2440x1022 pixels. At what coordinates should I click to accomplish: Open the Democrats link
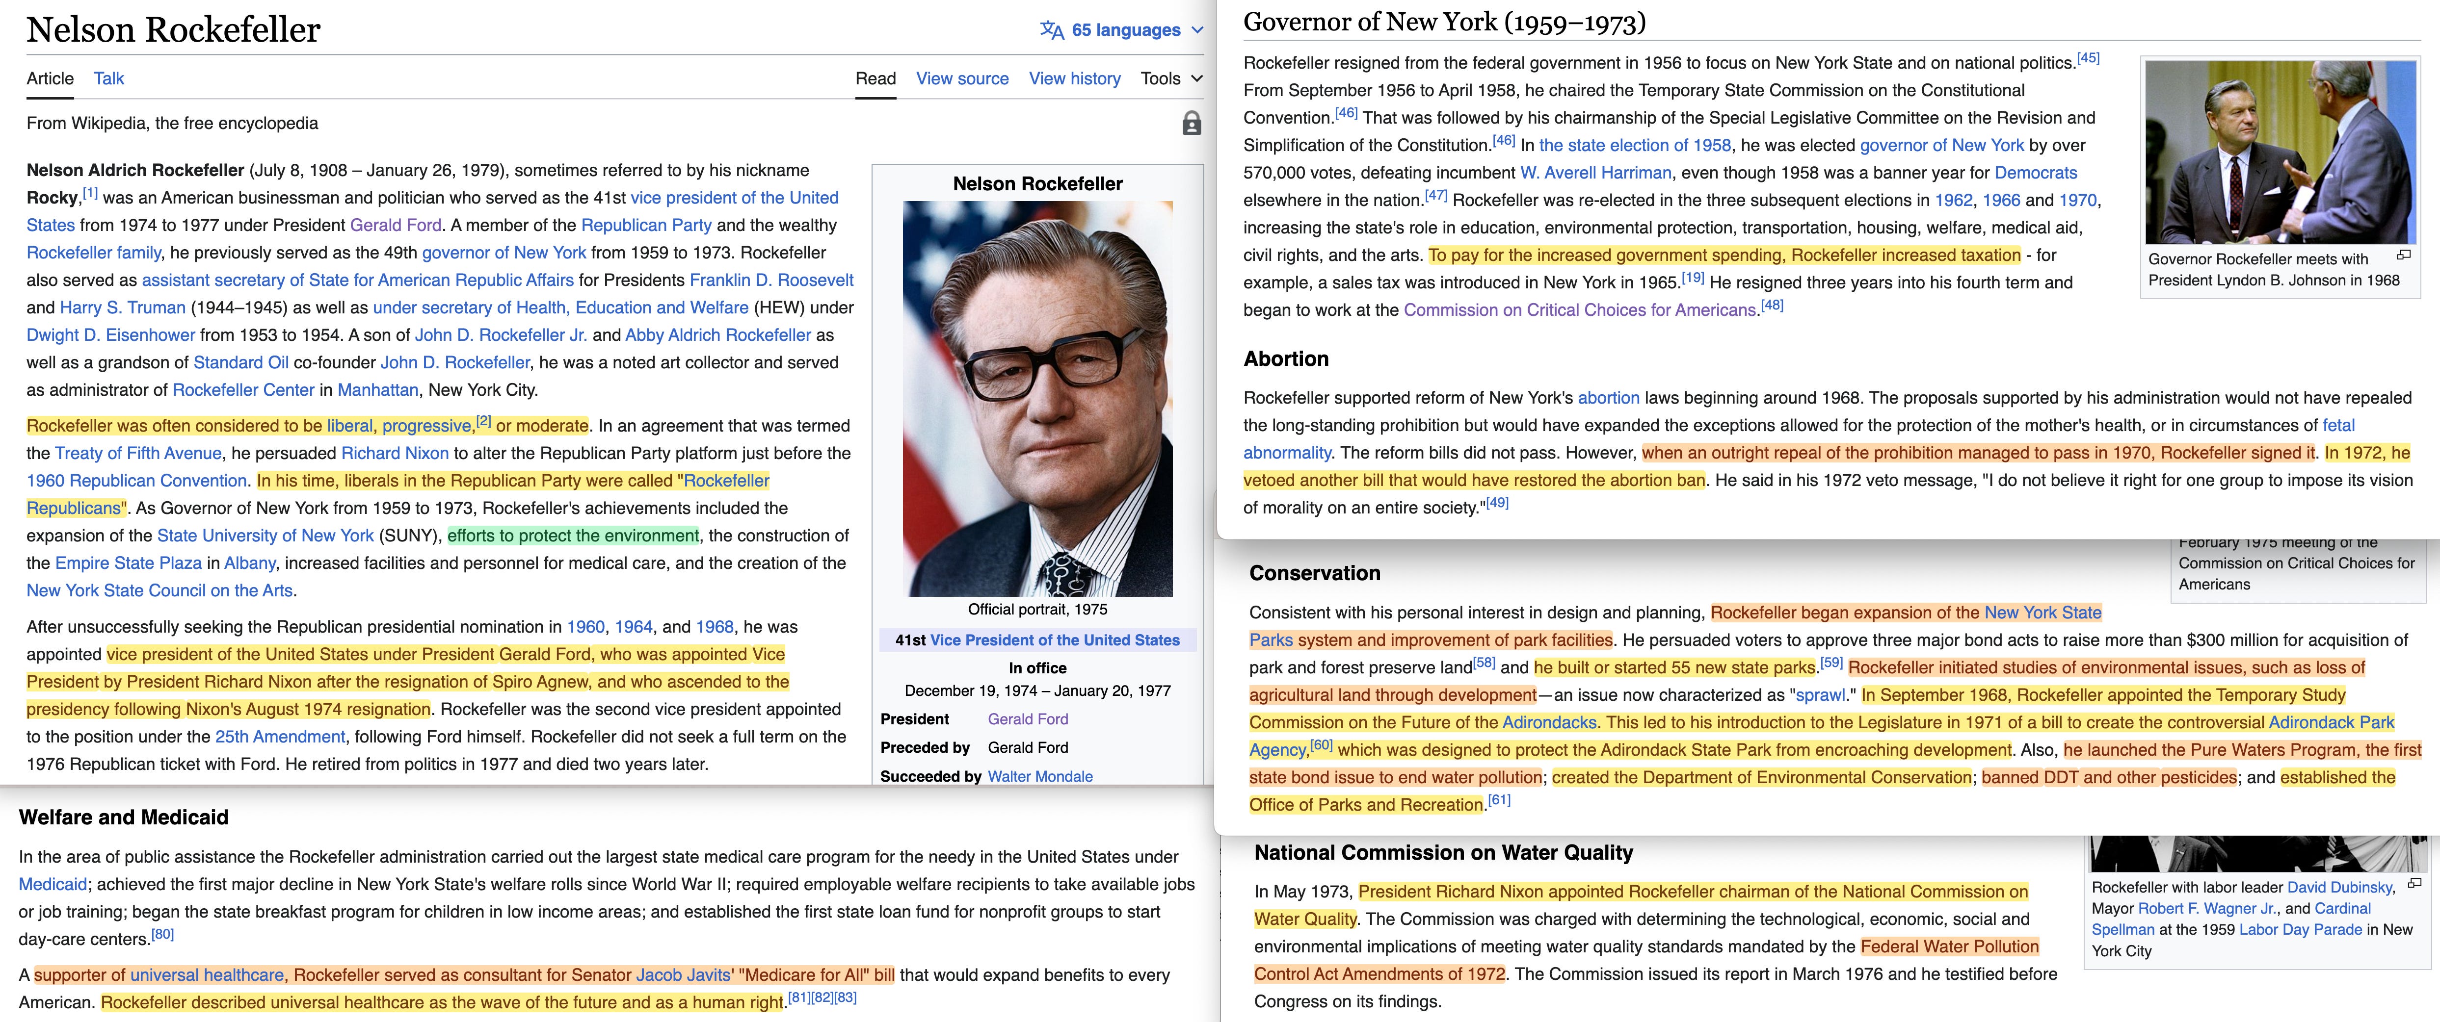point(2036,173)
